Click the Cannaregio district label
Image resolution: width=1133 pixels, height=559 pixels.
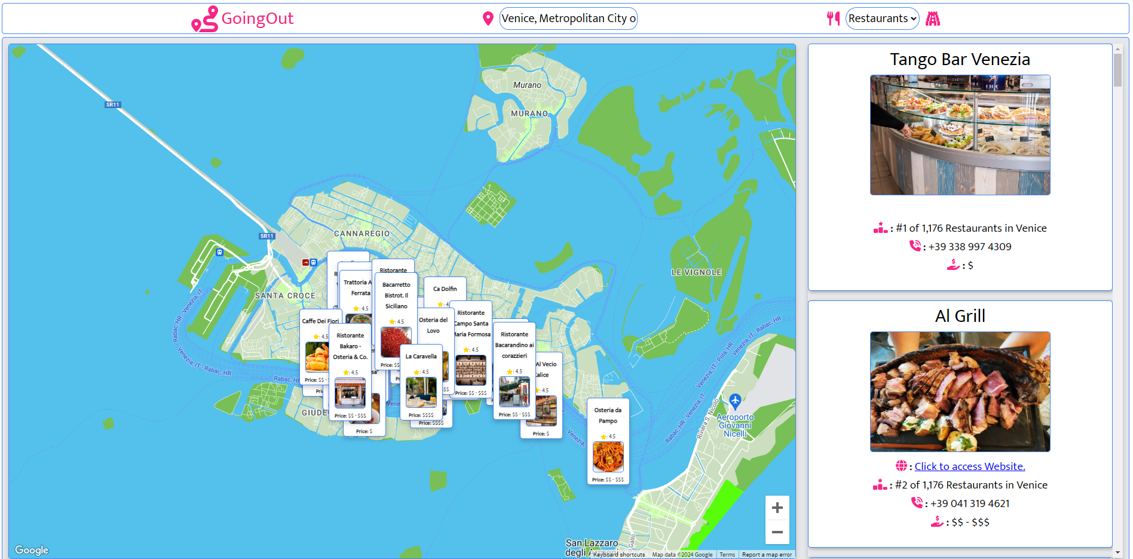pos(362,234)
